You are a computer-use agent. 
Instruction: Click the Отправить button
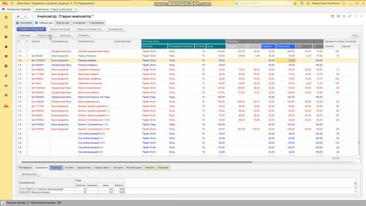(x=83, y=35)
